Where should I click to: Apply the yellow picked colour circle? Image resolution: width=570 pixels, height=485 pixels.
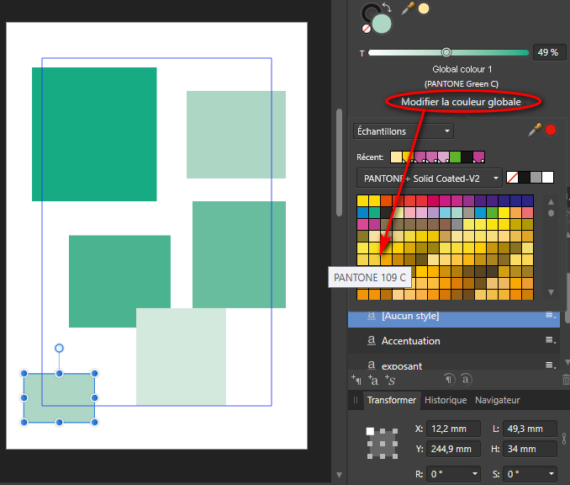point(424,8)
